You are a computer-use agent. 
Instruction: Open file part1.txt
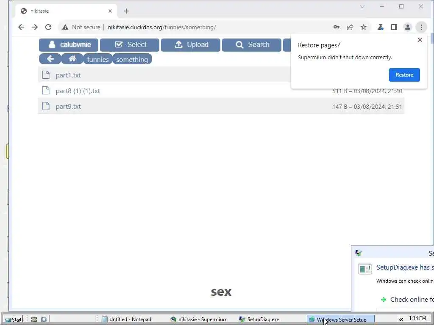[x=68, y=75]
